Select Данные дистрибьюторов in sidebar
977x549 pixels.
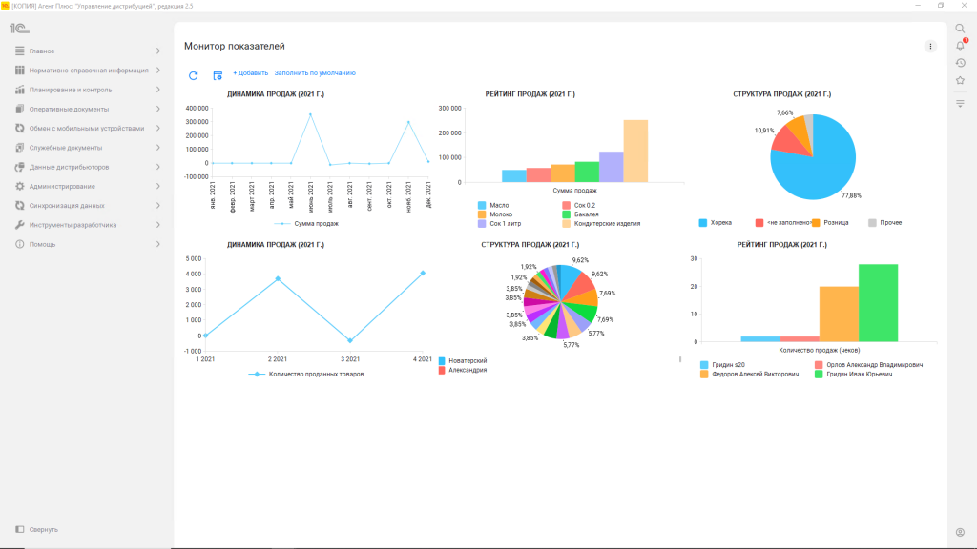pyautogui.click(x=69, y=167)
